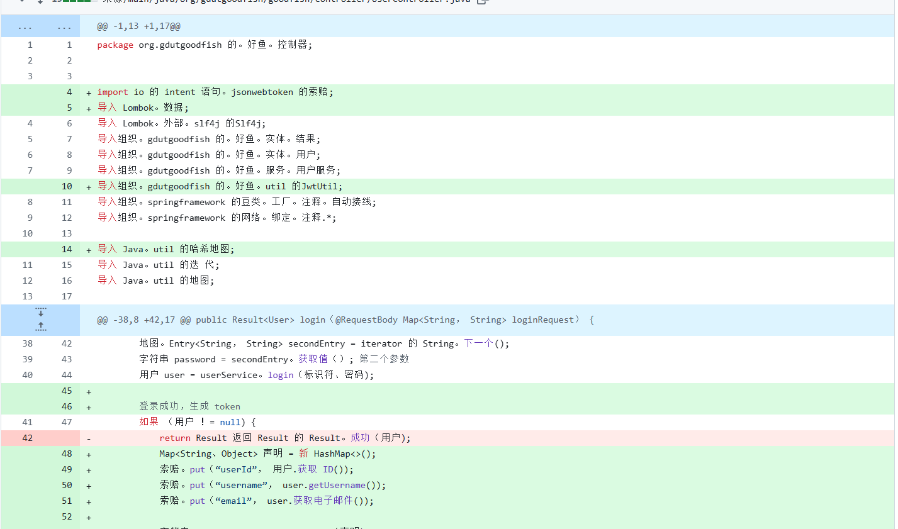
Task: Click the put token on username line
Action: click(x=198, y=485)
